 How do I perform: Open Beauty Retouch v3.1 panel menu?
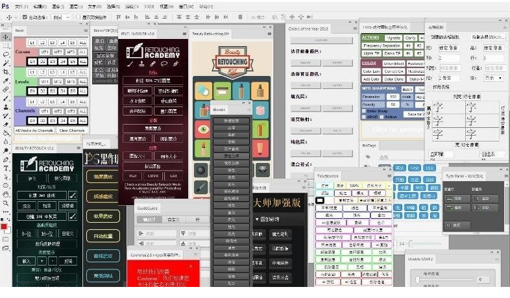click(79, 148)
